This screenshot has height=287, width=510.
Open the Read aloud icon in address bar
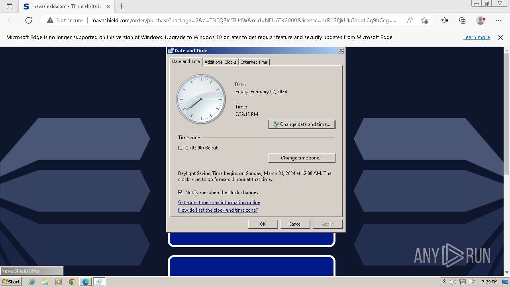410,20
